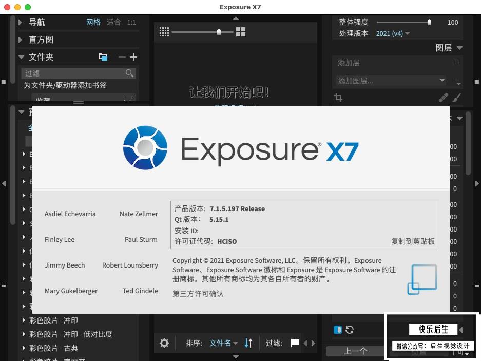The width and height of the screenshot is (481, 361).
Task: Click the overlapping squares icon in dialog
Action: [x=422, y=279]
